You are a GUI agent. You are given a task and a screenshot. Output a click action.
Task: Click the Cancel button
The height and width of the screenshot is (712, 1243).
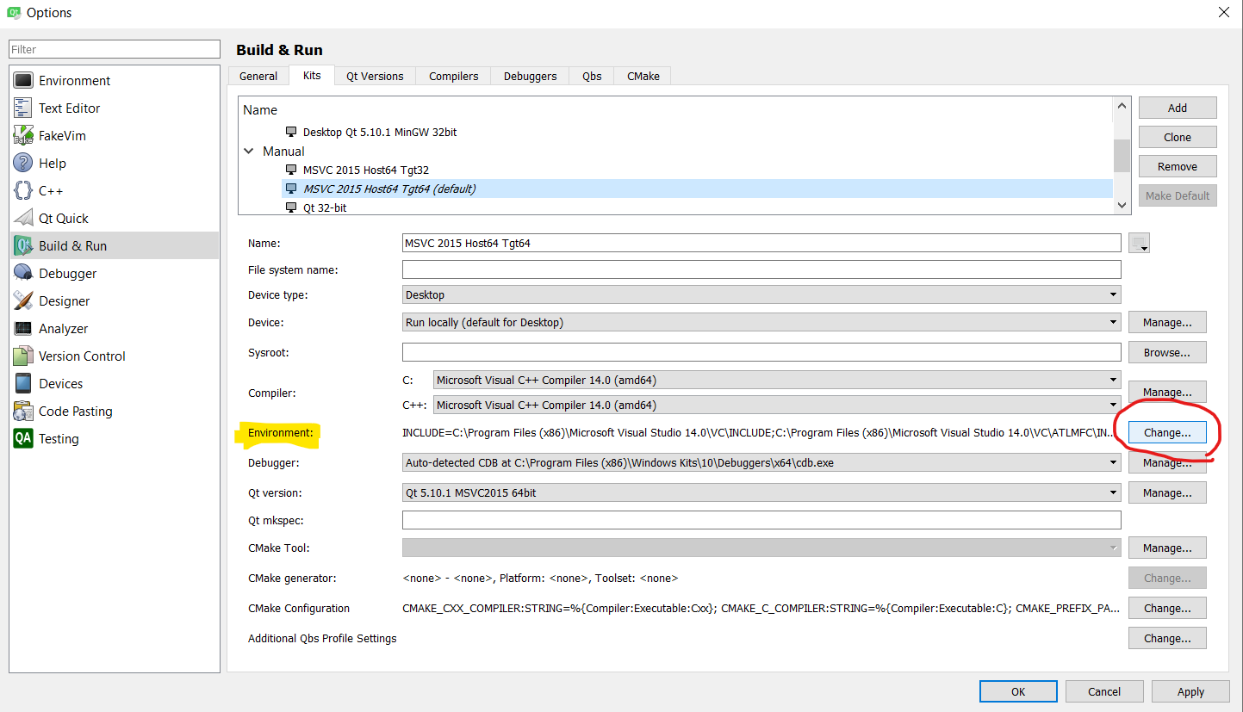[x=1104, y=691]
